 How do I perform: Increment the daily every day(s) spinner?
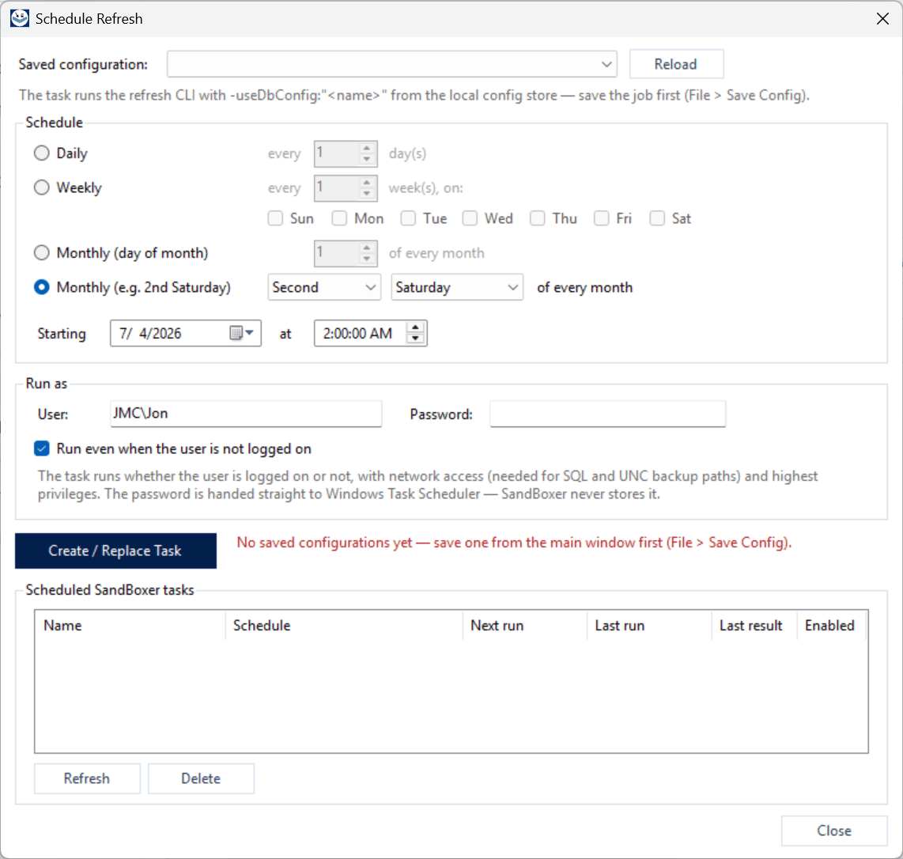[x=367, y=148]
